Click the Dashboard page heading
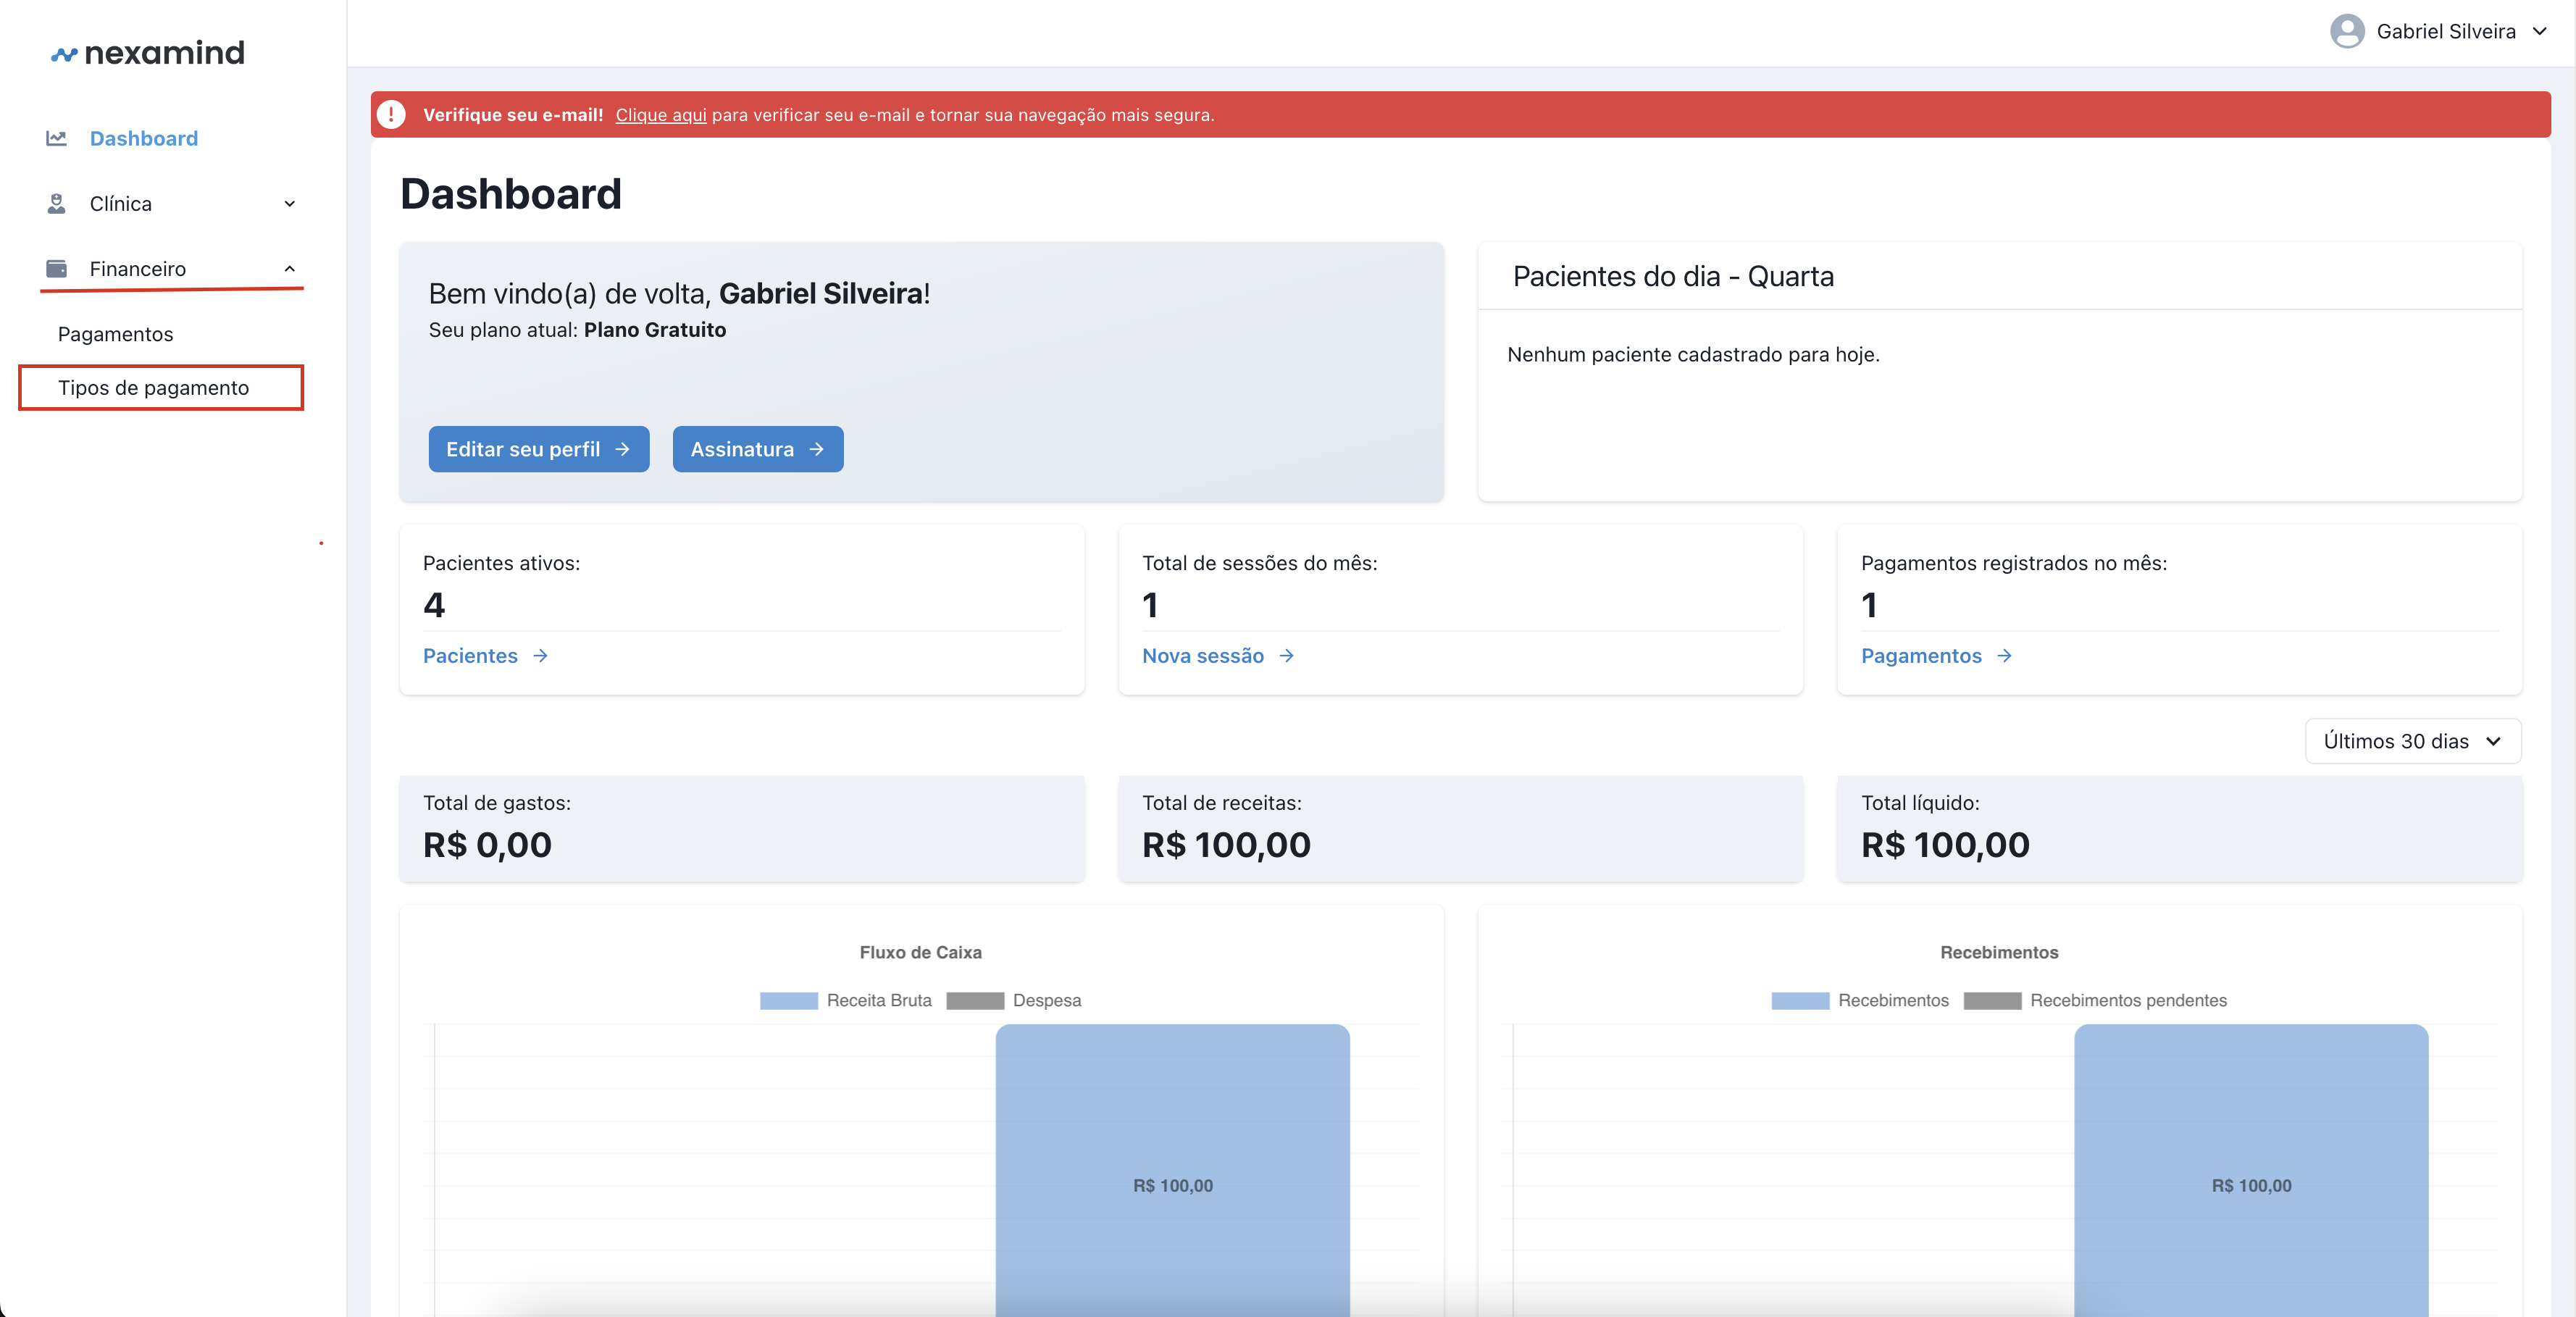2576x1317 pixels. tap(511, 194)
